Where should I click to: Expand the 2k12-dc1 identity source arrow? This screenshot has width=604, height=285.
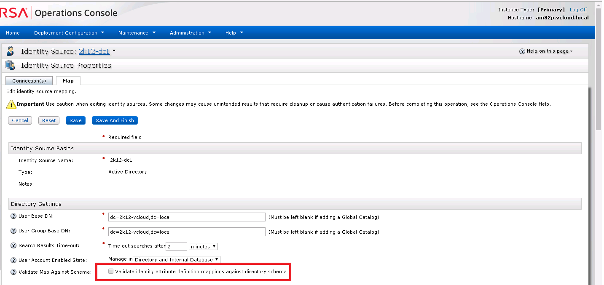[x=114, y=51]
